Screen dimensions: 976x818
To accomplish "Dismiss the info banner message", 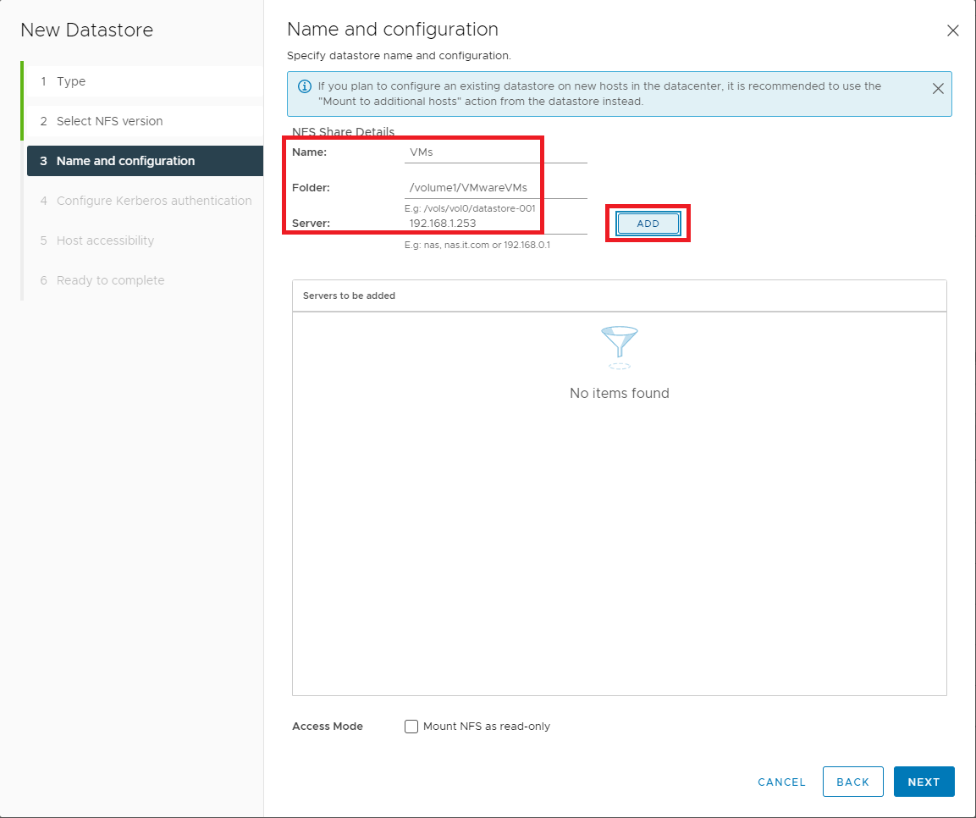I will [938, 89].
